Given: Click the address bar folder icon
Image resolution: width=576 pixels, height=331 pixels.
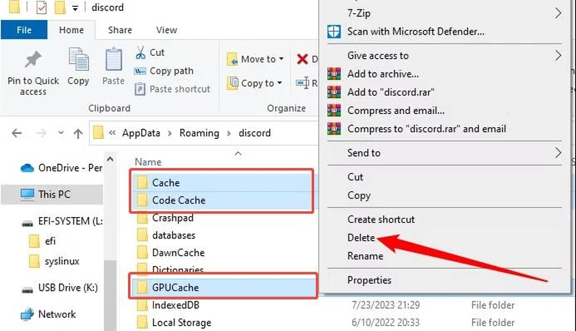Looking at the screenshot, I should 98,132.
